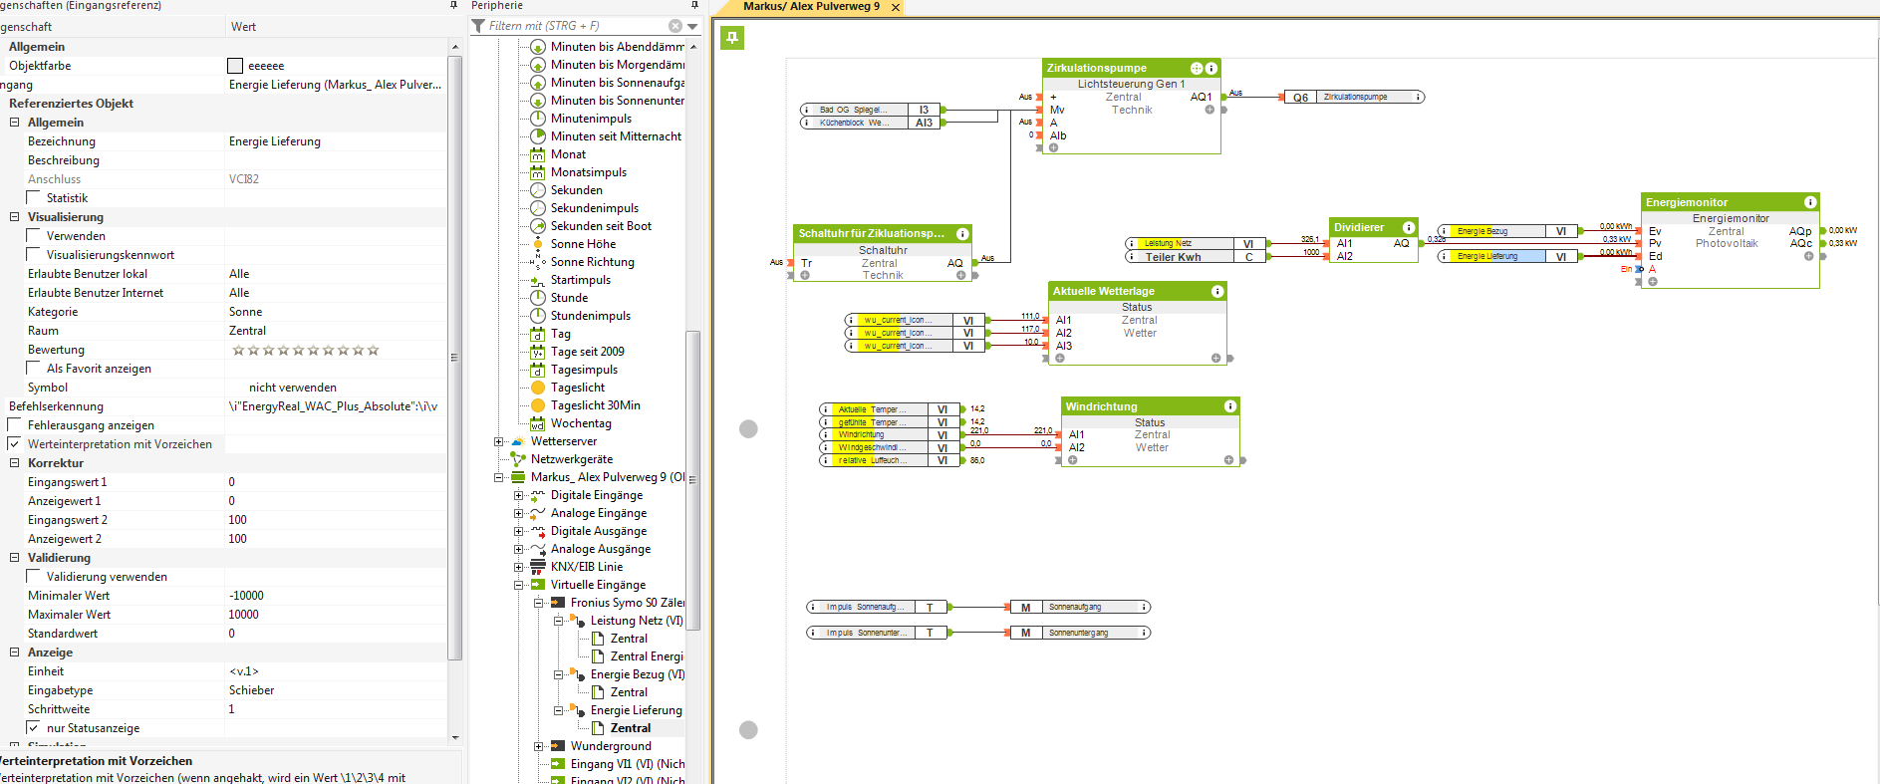The height and width of the screenshot is (784, 1880).
Task: Click the Sonne Richtung compass icon
Action: (x=538, y=262)
